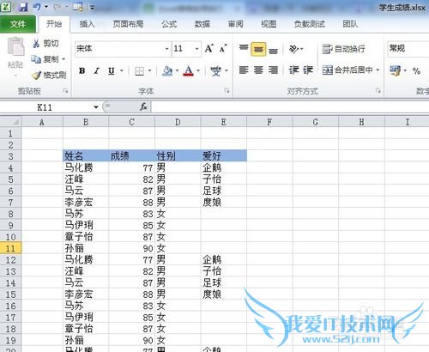The width and height of the screenshot is (429, 352).
Task: Toggle align text left
Action: click(x=244, y=70)
